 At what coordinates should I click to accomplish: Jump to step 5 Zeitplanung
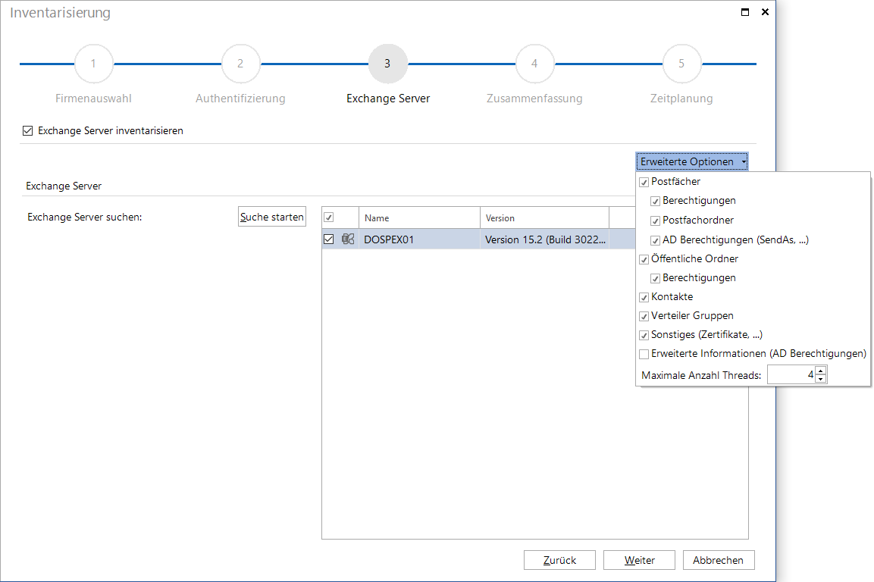681,64
